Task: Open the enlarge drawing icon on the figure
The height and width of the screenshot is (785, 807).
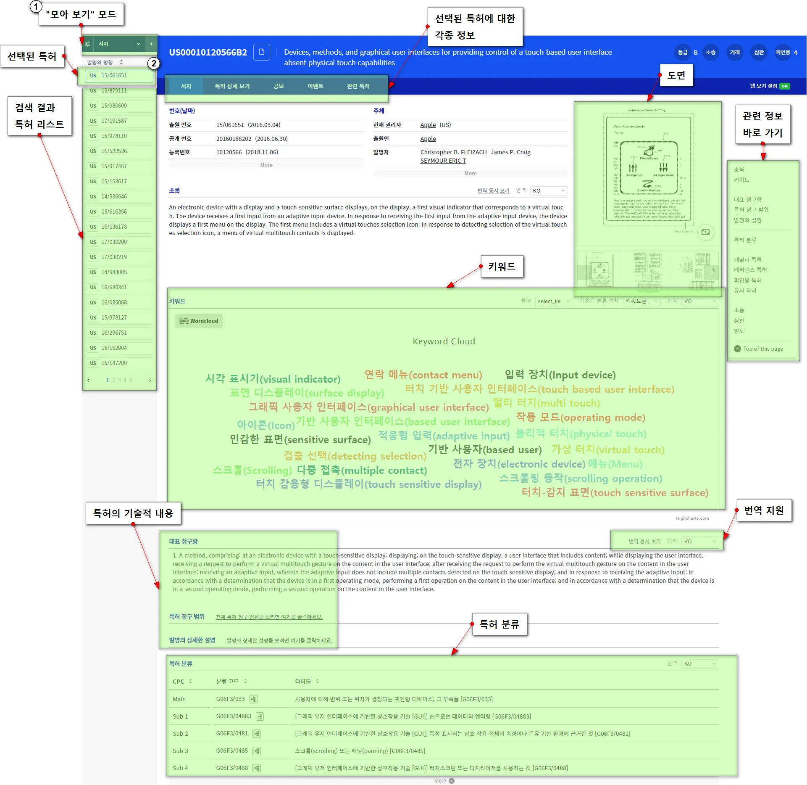Action: 705,232
